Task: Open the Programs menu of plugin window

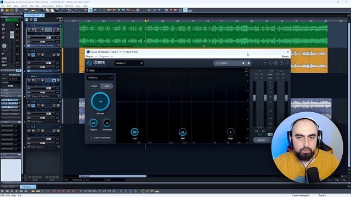Action: (104, 56)
